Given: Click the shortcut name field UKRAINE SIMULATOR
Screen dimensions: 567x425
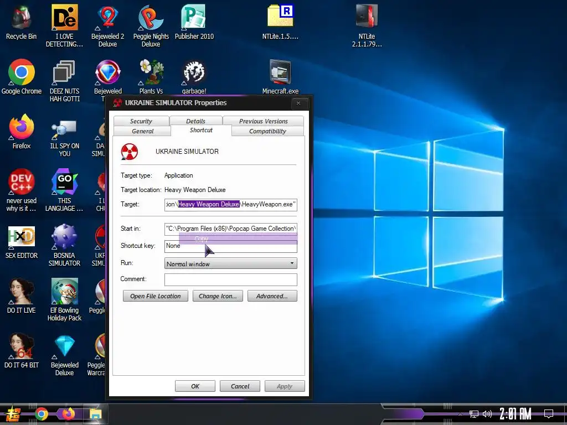Looking at the screenshot, I should coord(187,152).
